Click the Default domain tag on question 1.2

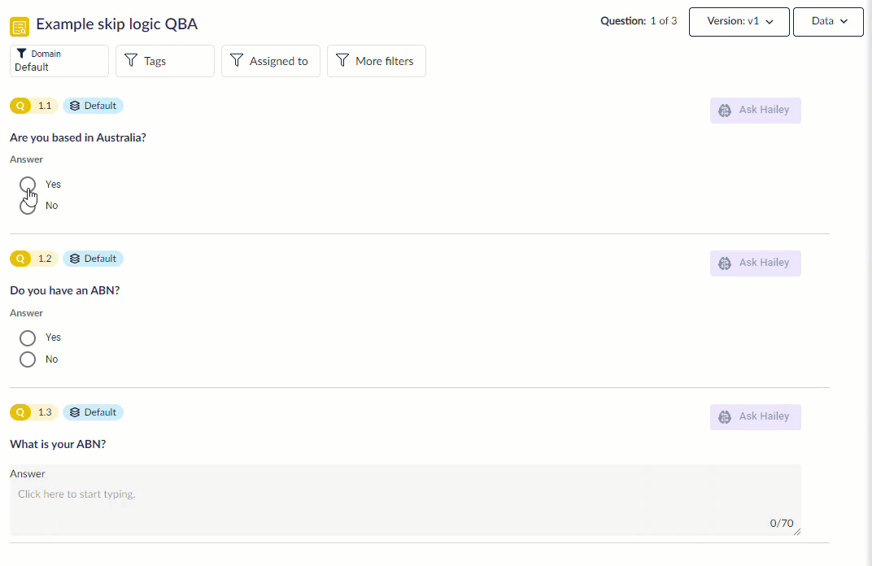click(94, 259)
